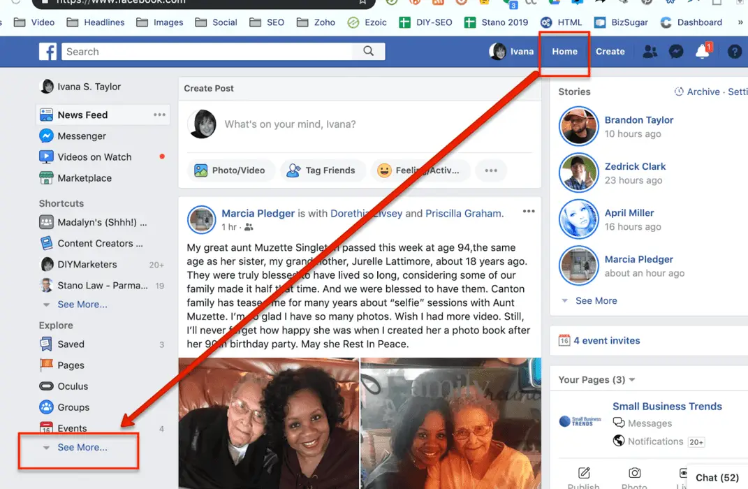Open the Help question mark icon
Viewport: 748px width, 489px height.
point(735,52)
